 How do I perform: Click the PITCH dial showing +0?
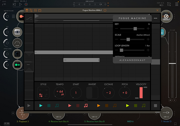125,93
